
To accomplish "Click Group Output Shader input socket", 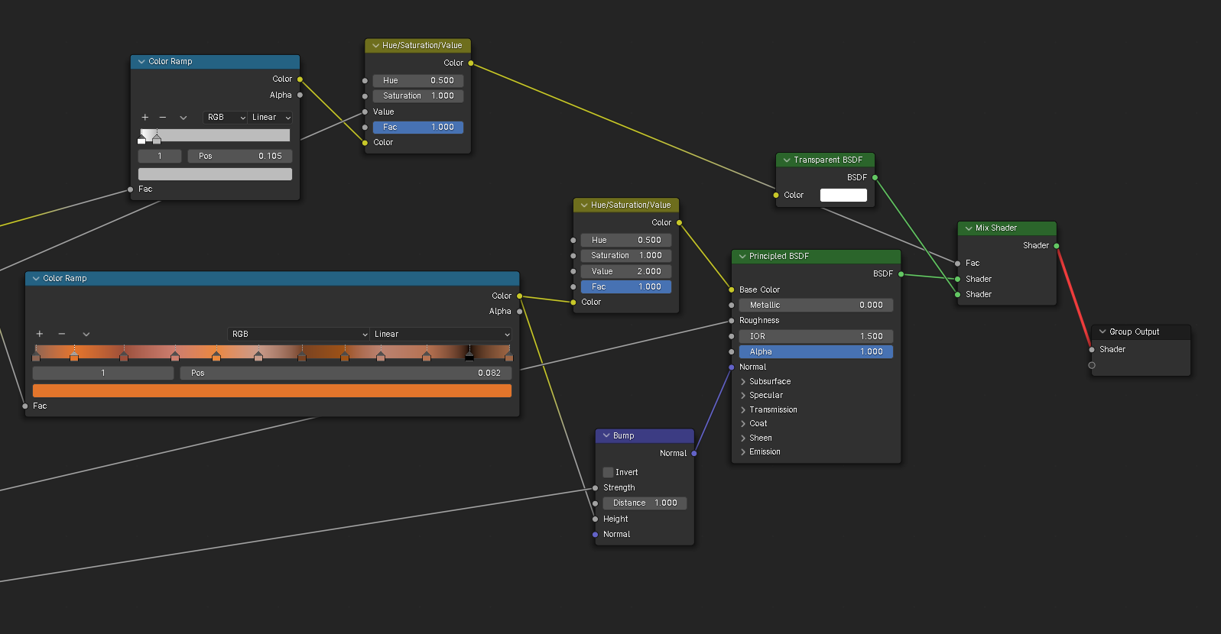I will coord(1092,350).
